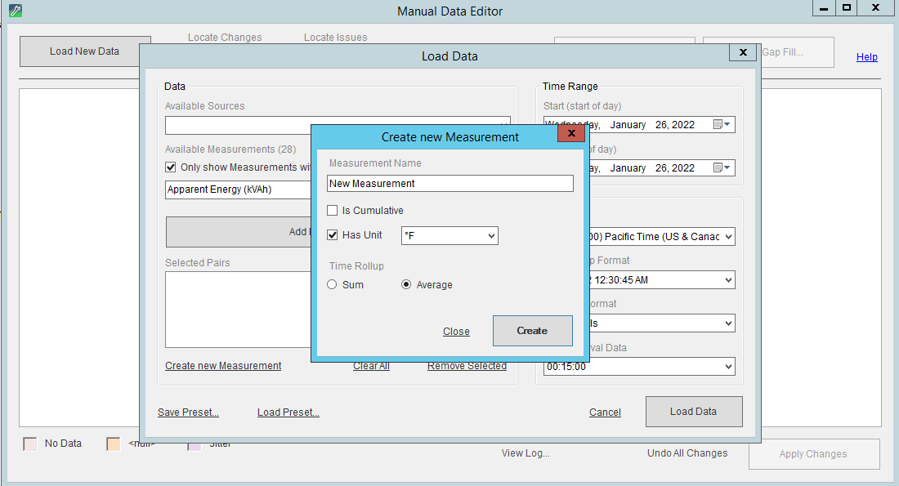Viewport: 899px width, 486px height.
Task: Click the Remove Selected link
Action: 467,366
